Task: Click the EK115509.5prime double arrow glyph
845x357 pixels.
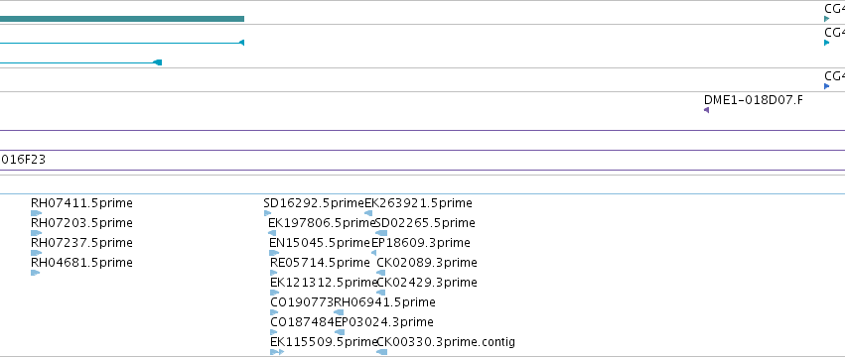Action: click(x=277, y=352)
